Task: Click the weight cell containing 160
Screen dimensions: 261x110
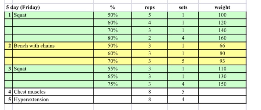Action: [x=222, y=38]
